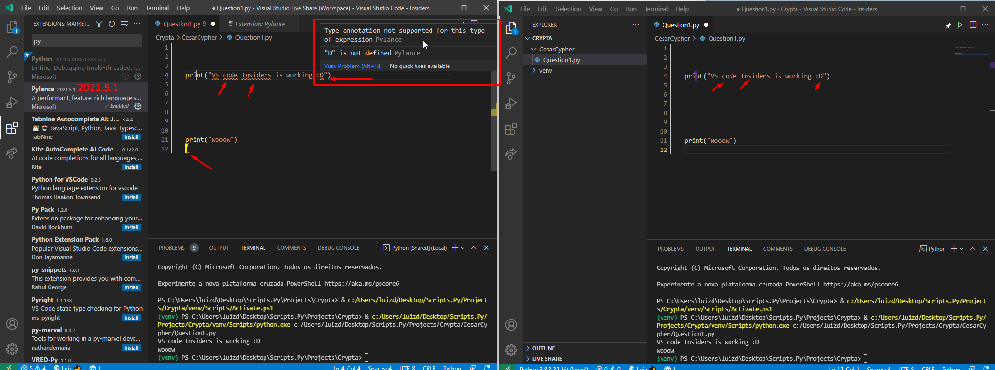The width and height of the screenshot is (995, 370).
Task: Open Extensions view more actions ellipsis
Action: [x=137, y=24]
